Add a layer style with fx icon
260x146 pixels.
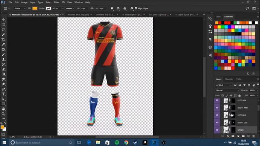(228, 136)
